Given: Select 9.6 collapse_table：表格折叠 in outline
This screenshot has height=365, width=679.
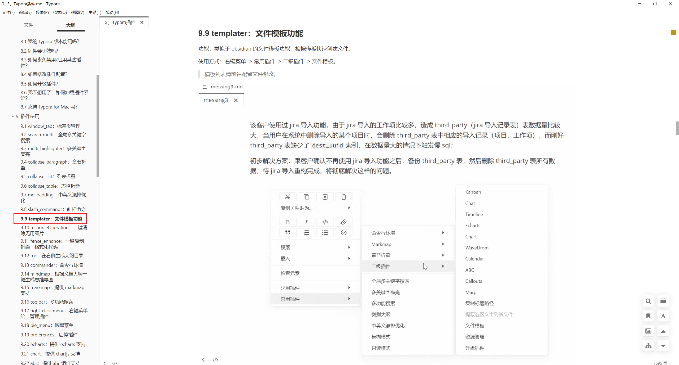Looking at the screenshot, I should click(x=50, y=186).
